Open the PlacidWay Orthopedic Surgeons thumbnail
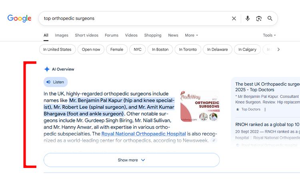Image resolution: width=300 pixels, height=180 pixels. [x=200, y=106]
